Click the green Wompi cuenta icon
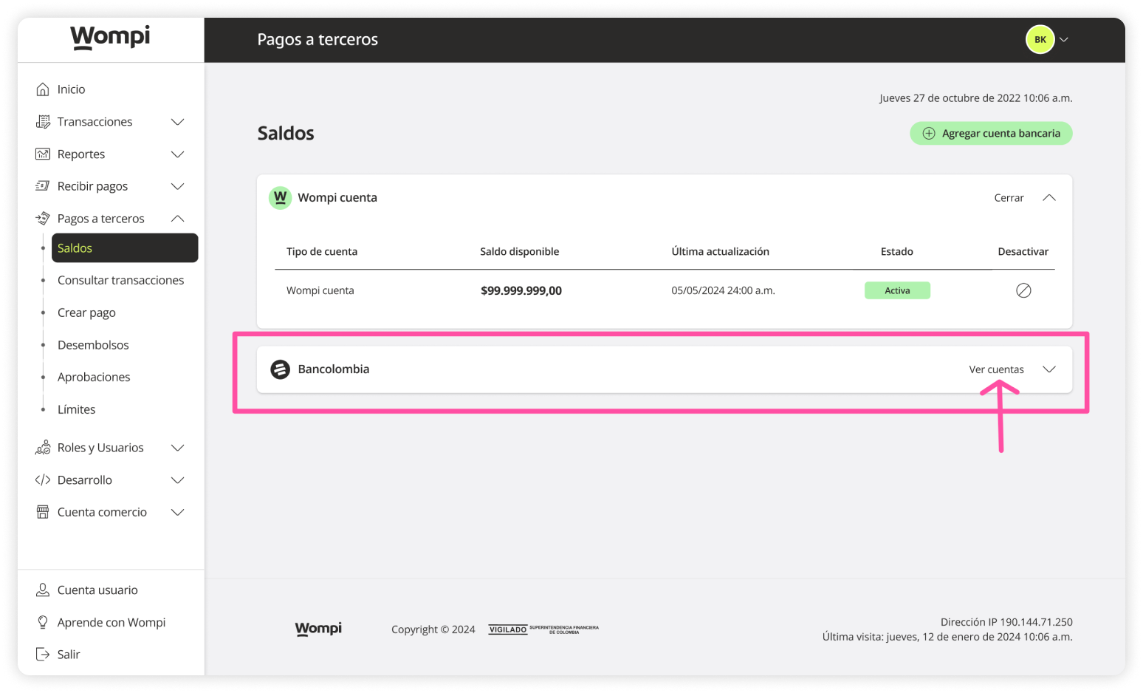The image size is (1143, 693). [x=280, y=198]
